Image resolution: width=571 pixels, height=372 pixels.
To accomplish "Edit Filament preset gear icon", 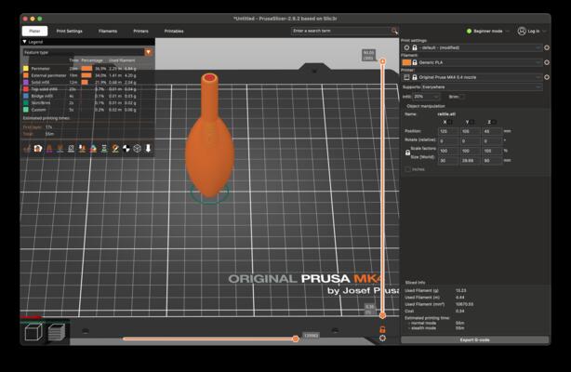I will tap(547, 62).
